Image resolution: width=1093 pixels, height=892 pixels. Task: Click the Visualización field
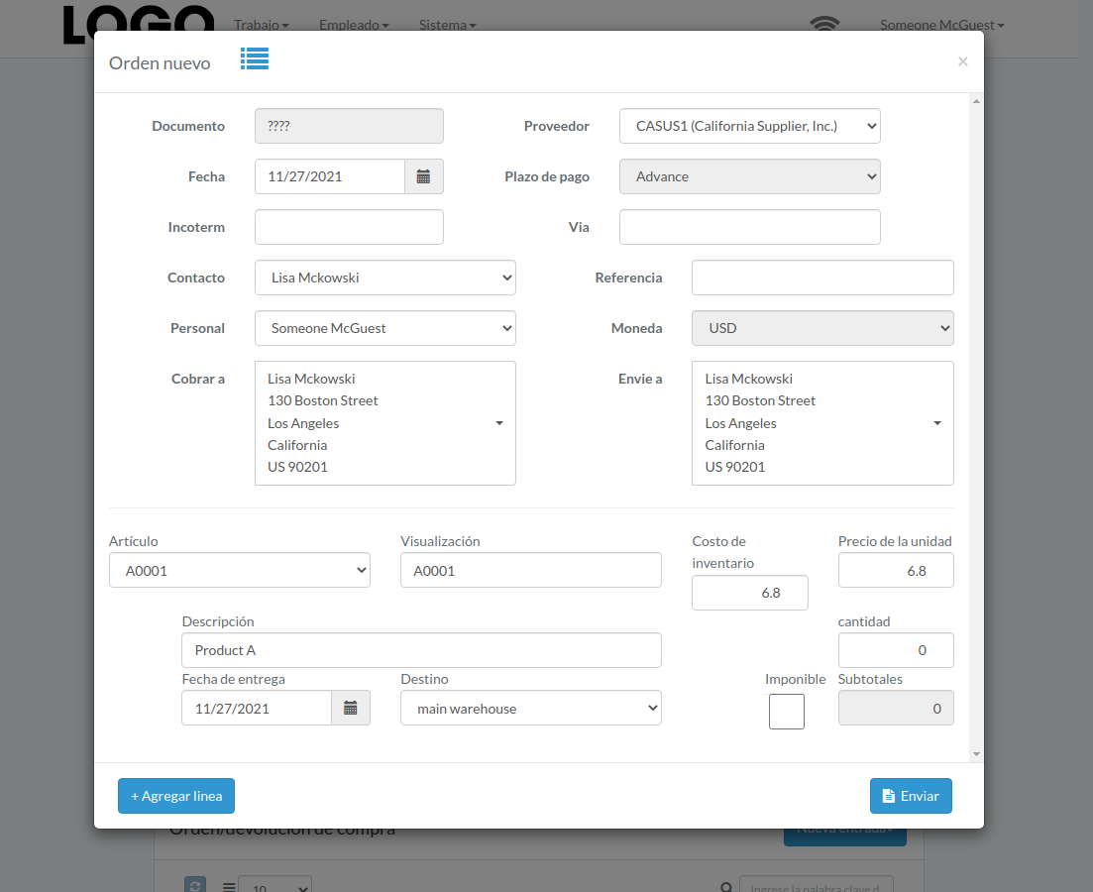tap(530, 571)
